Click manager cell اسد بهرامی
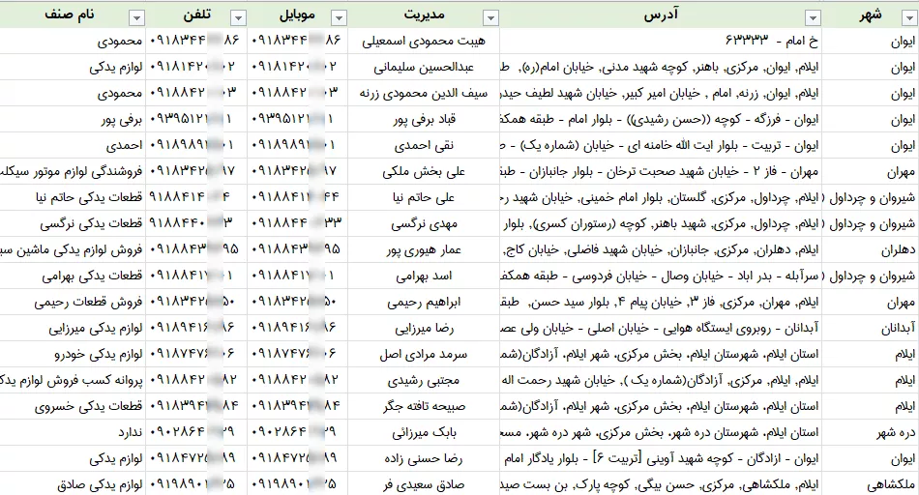The image size is (919, 495). [x=424, y=276]
